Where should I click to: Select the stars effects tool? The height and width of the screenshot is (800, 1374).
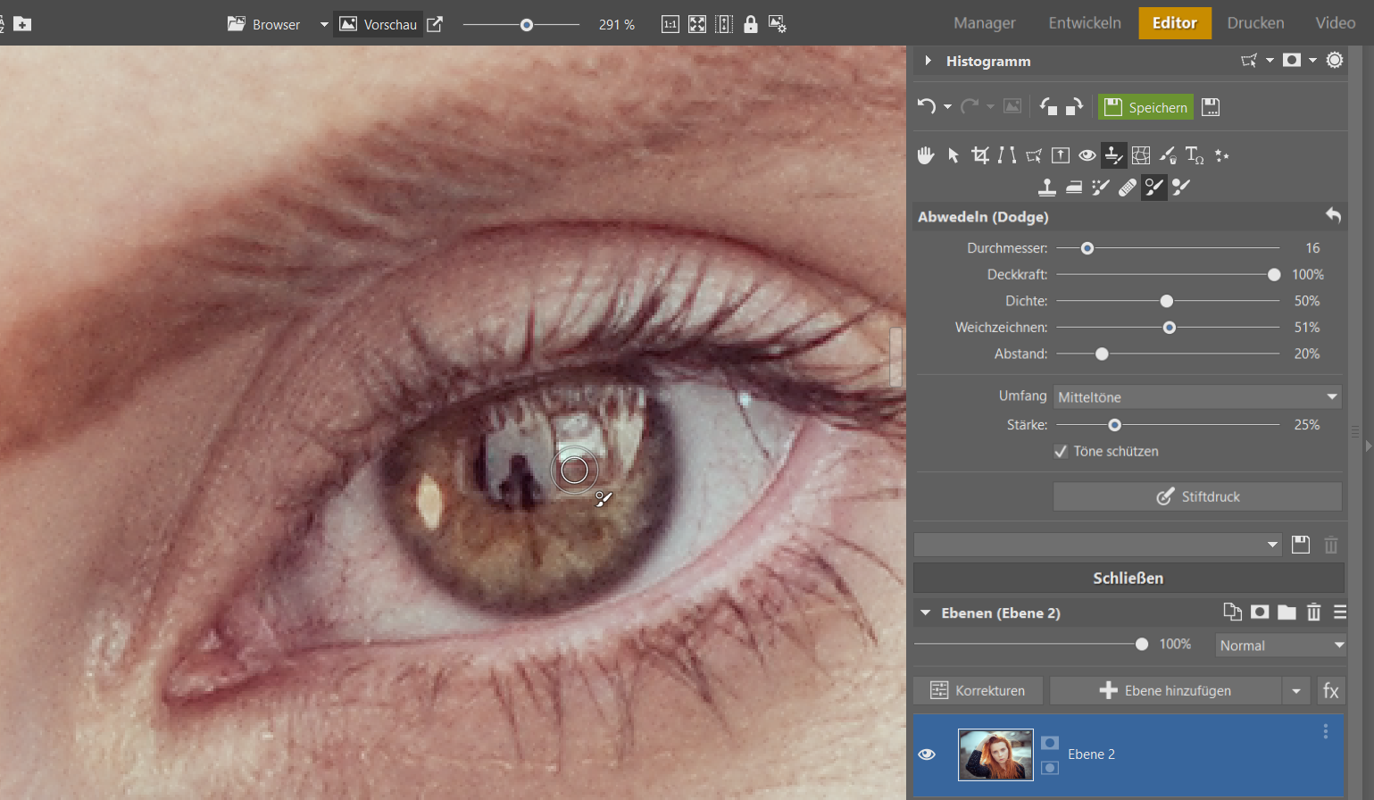click(1221, 155)
